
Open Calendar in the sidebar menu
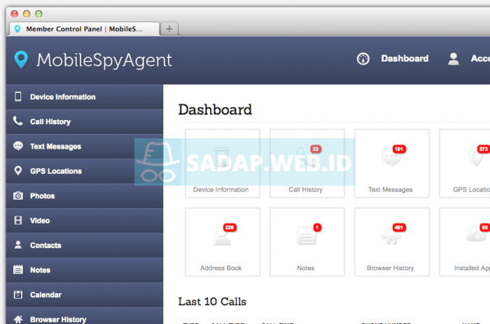pyautogui.click(x=45, y=295)
